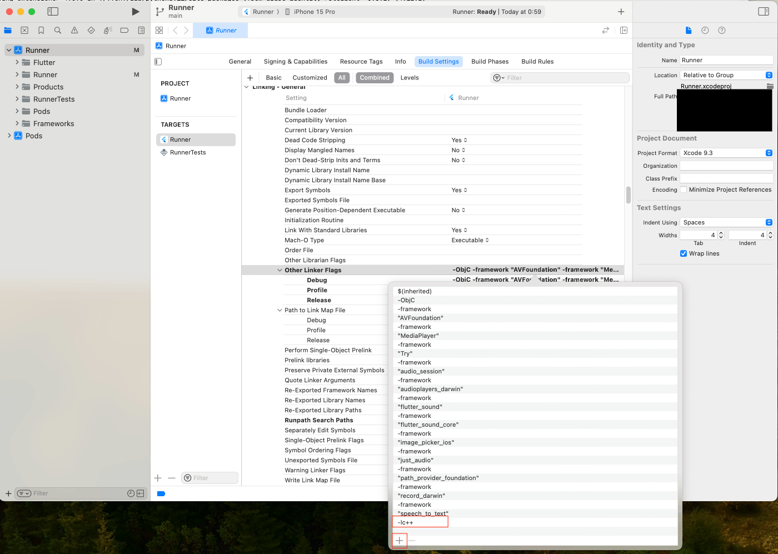Add a build setting with plus button
This screenshot has width=778, height=554.
250,78
